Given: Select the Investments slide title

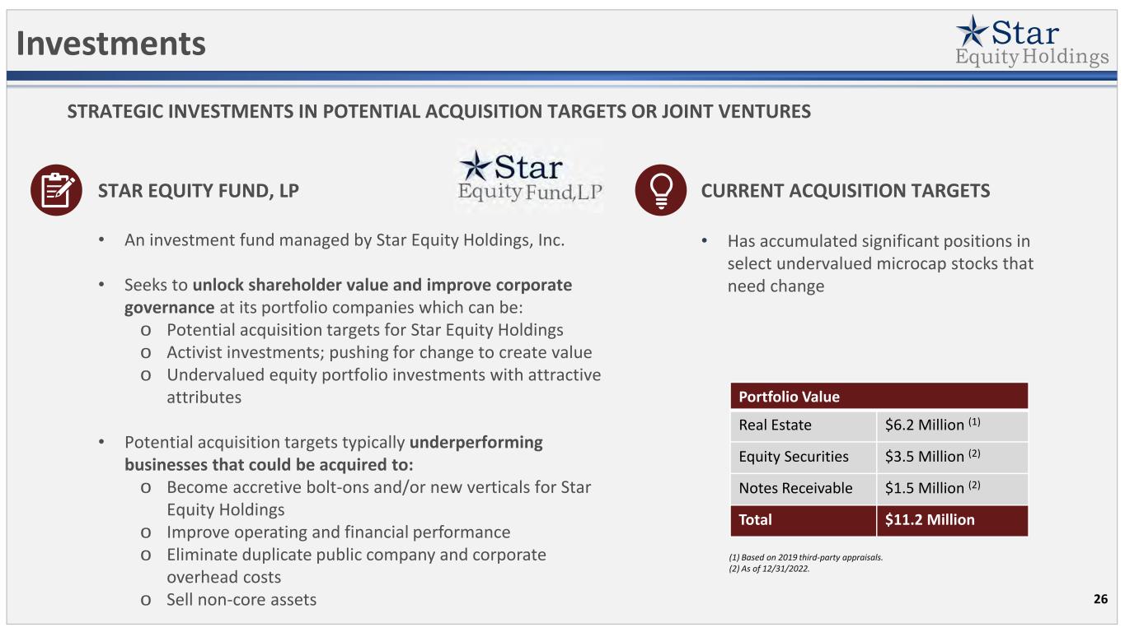Looking at the screenshot, I should [x=111, y=44].
